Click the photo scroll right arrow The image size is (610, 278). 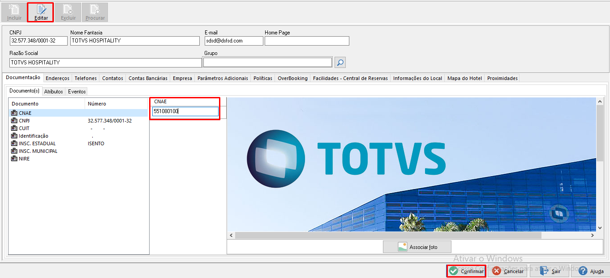(593, 235)
